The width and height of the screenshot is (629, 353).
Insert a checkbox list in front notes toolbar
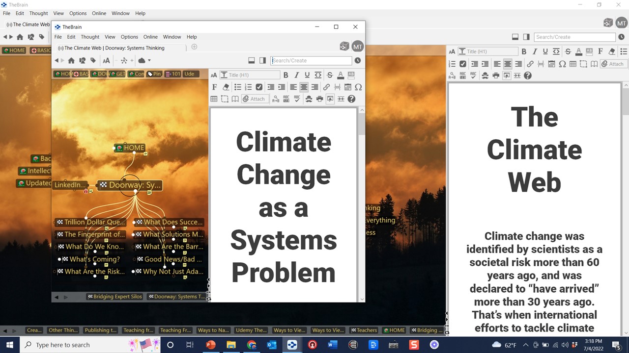(259, 87)
